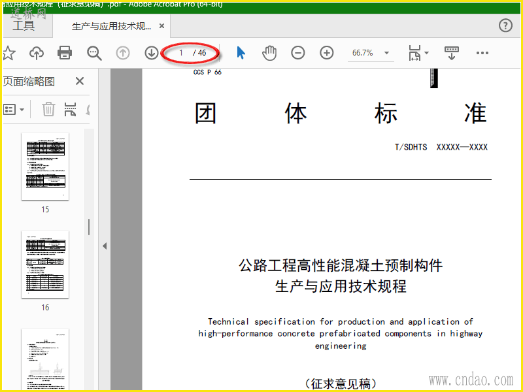Click the thumbnail panel page-layout icon
Image resolution: width=523 pixels, height=392 pixels.
click(70, 109)
